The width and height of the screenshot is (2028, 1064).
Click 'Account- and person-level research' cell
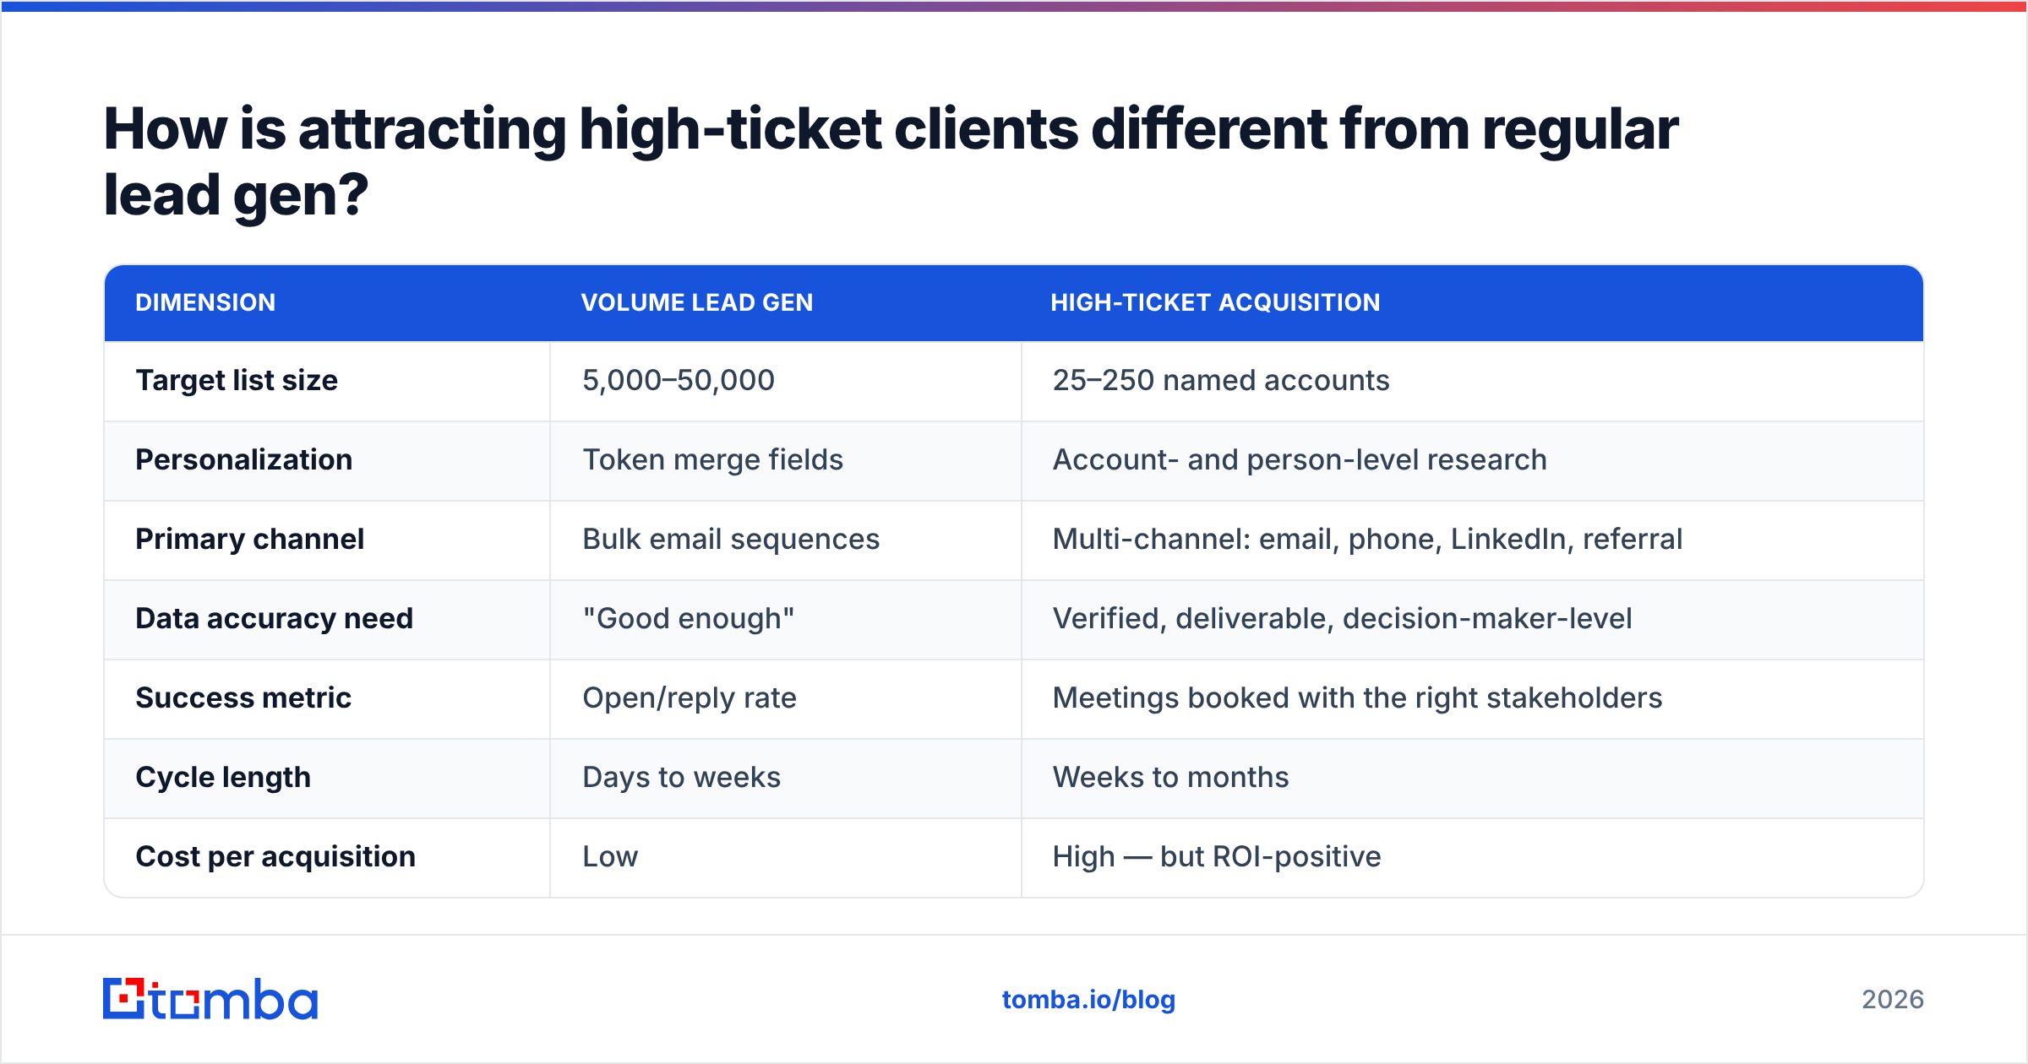[x=1300, y=460]
